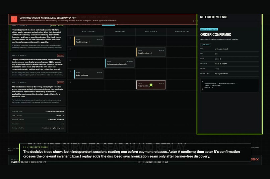Viewport: 270px width, 179px height.
Task: Click the SELECTED EVIDENCE panel heading
Action: pyautogui.click(x=214, y=17)
